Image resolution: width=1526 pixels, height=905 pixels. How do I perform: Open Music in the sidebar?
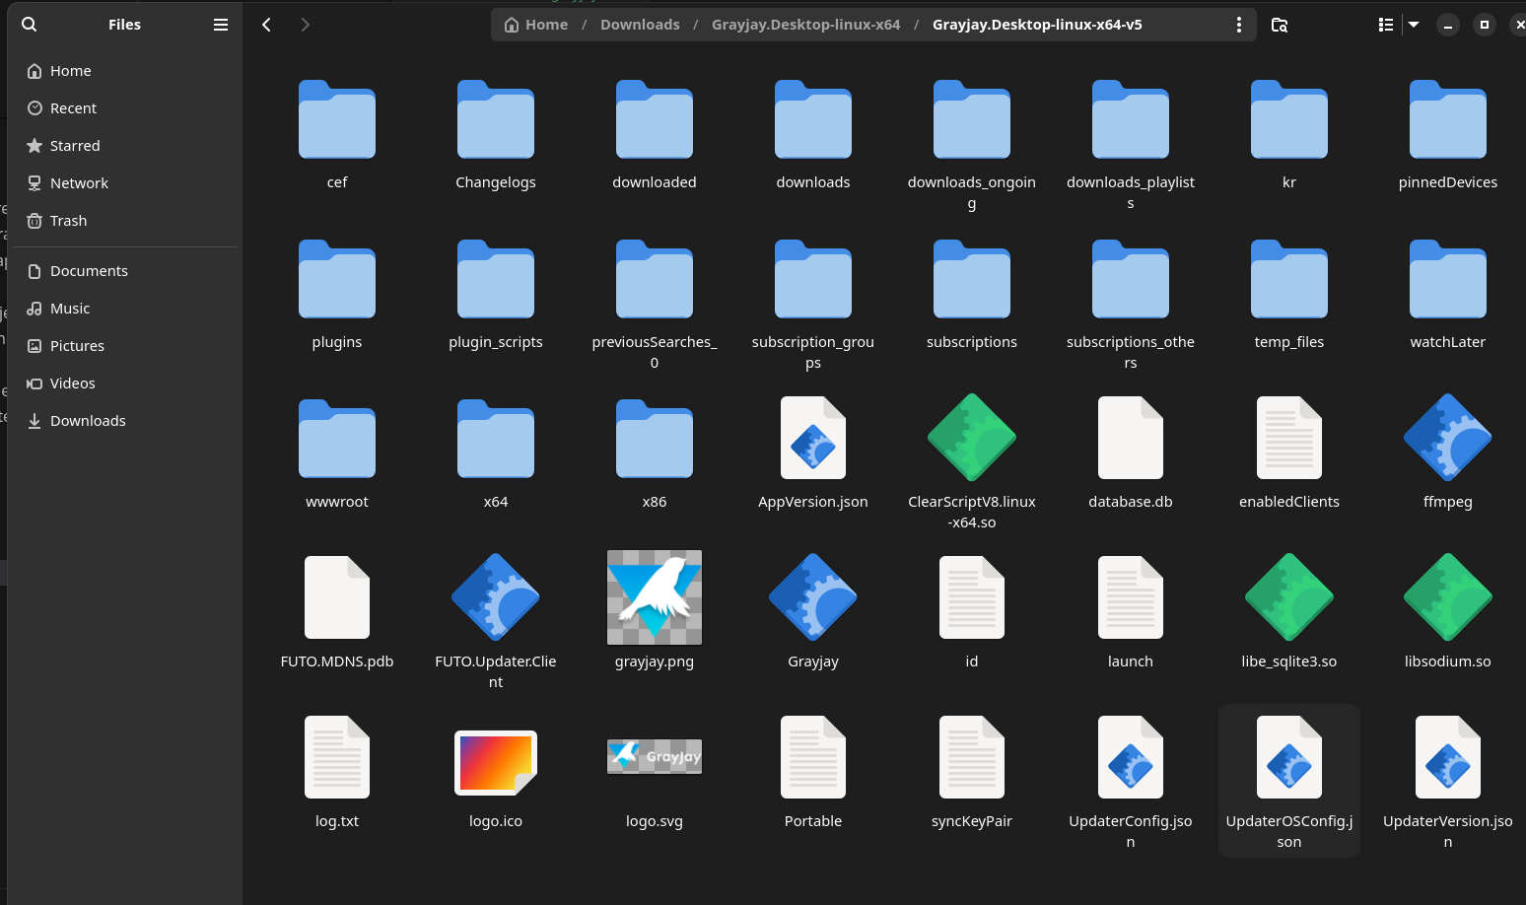(x=125, y=309)
